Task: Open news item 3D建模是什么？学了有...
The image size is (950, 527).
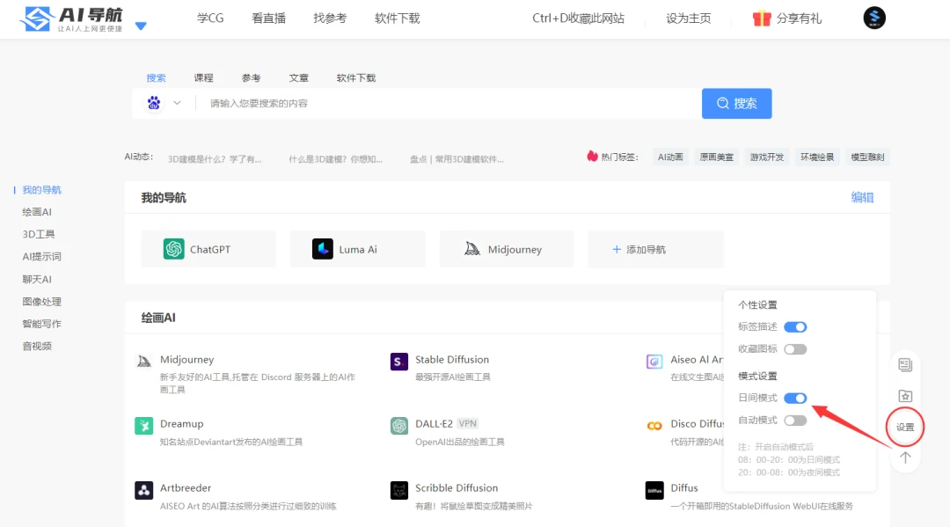Action: click(215, 159)
